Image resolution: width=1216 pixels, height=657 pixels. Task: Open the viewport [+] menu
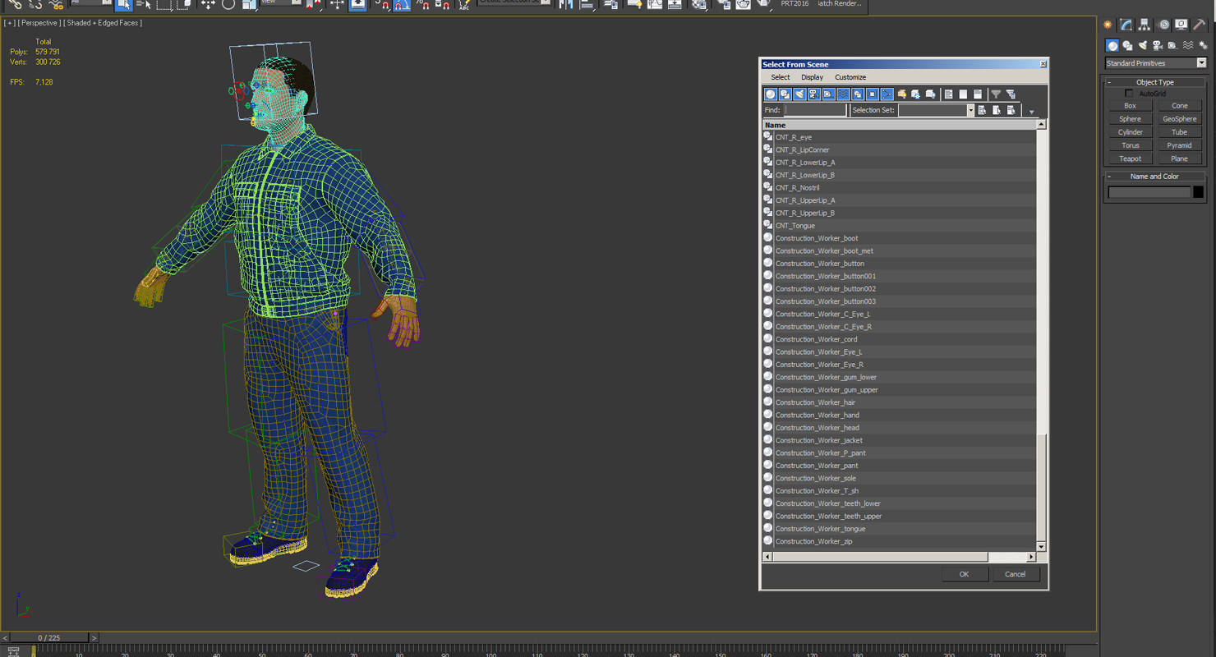[x=10, y=23]
